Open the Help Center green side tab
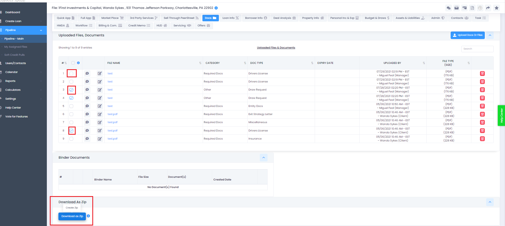 tap(501, 116)
